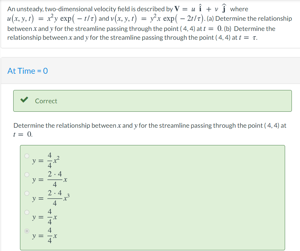Click the word "Correct" in the banner
The image size is (300, 251).
pos(46,101)
